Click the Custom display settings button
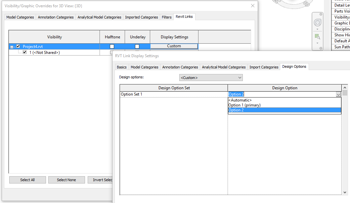Viewport: 350px width, 203px height. pyautogui.click(x=174, y=46)
